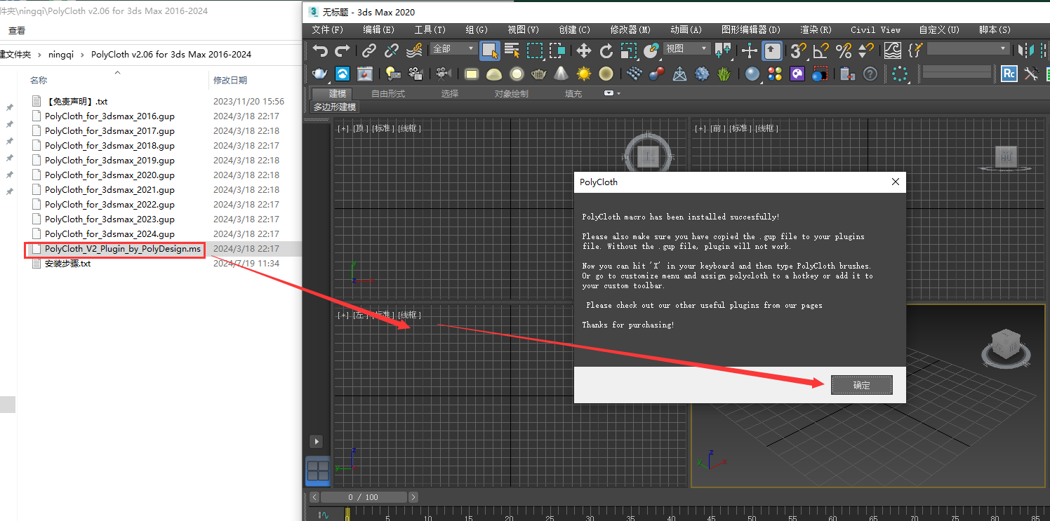Select the Select and Move tool
Image resolution: width=1050 pixels, height=521 pixels.
pyautogui.click(x=585, y=50)
